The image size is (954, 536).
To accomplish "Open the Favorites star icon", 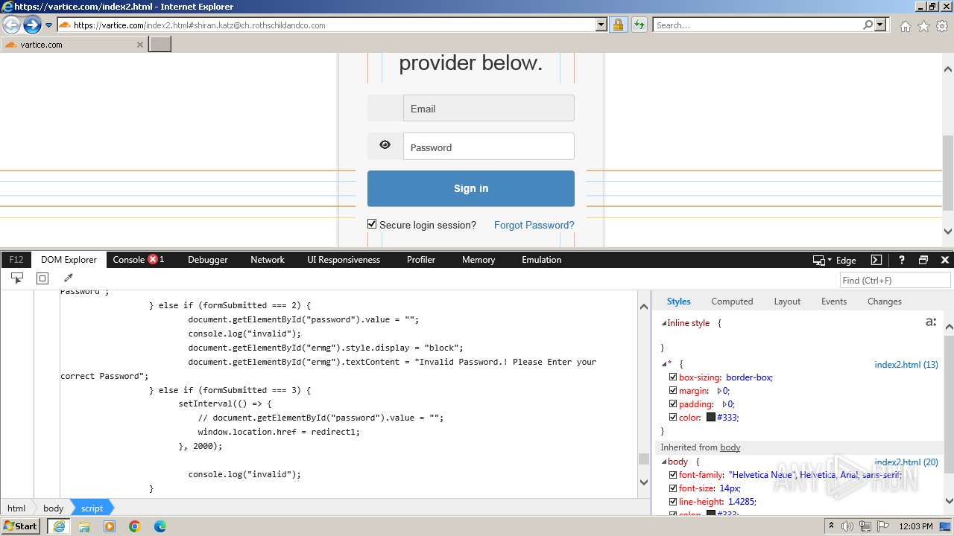I will click(x=923, y=26).
